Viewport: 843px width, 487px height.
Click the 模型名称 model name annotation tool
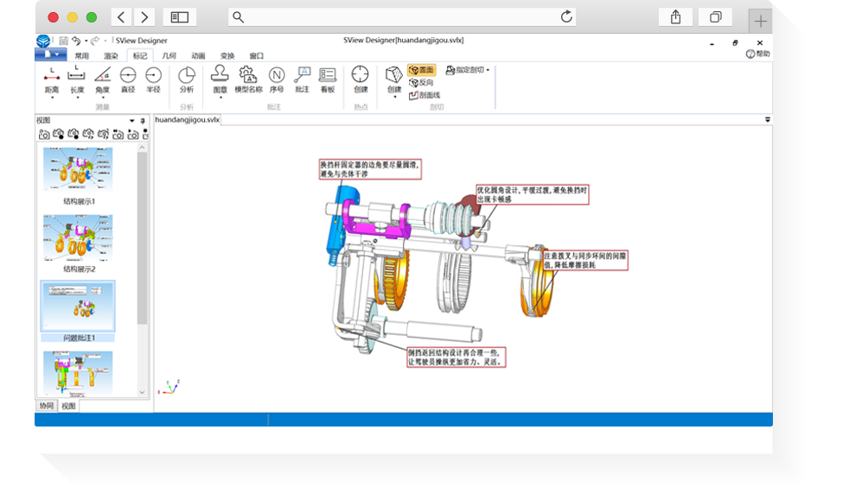coord(248,79)
